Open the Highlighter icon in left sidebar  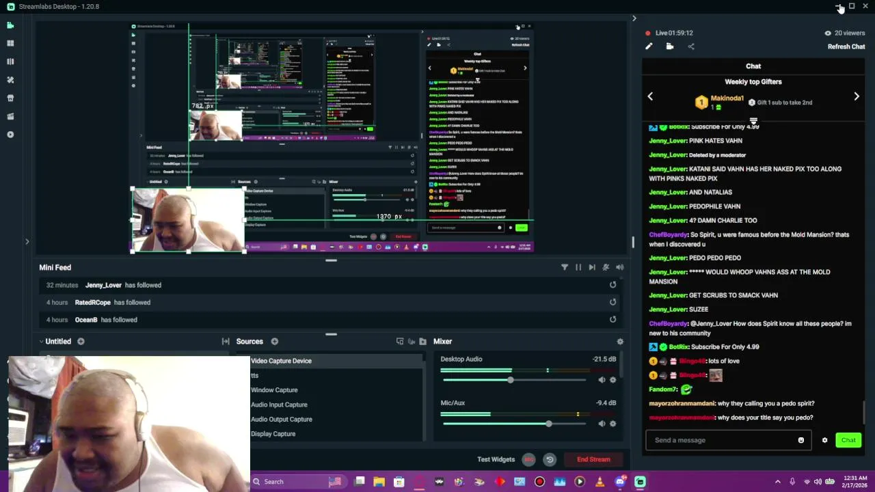coord(10,116)
